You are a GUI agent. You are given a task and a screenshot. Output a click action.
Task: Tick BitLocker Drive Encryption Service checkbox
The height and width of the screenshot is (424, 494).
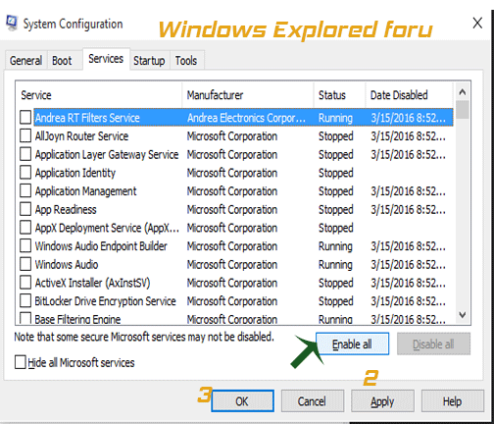tap(25, 300)
